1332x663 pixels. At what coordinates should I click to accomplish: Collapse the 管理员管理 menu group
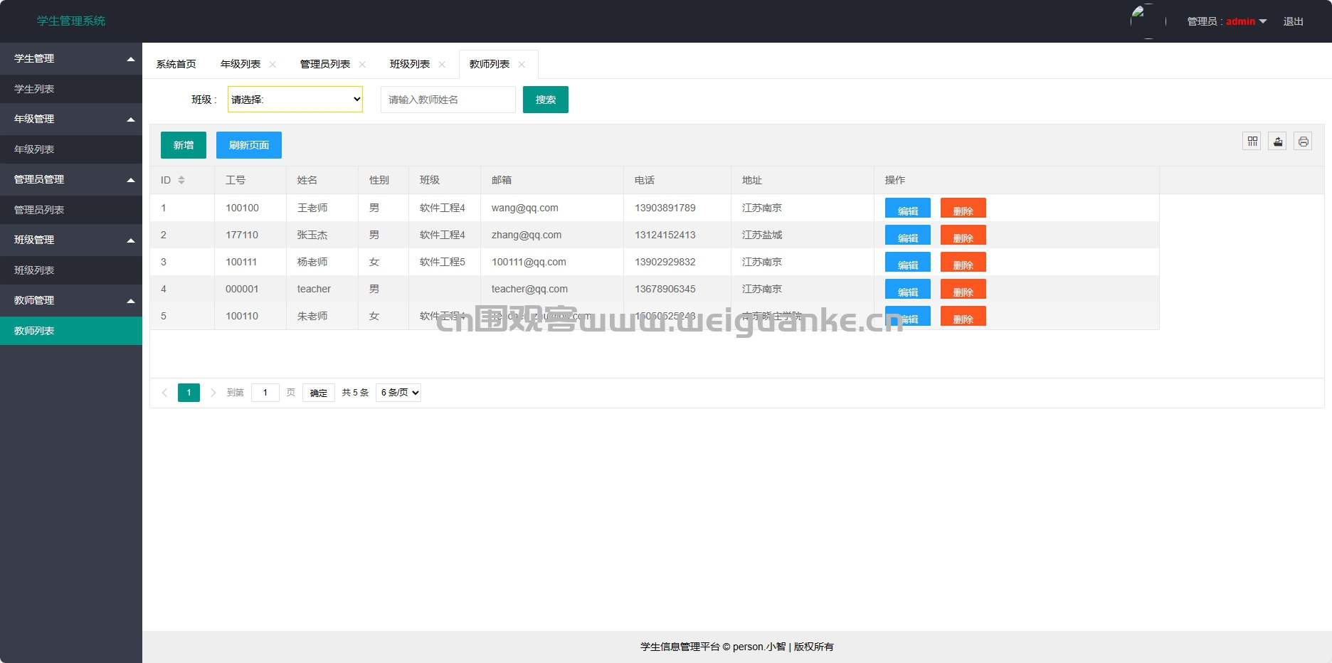click(x=71, y=179)
